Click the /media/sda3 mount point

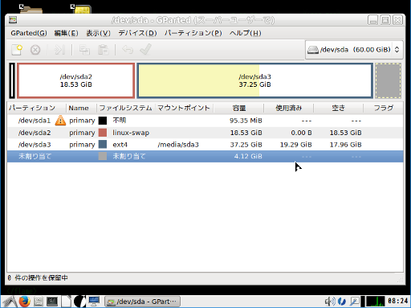[x=178, y=145]
